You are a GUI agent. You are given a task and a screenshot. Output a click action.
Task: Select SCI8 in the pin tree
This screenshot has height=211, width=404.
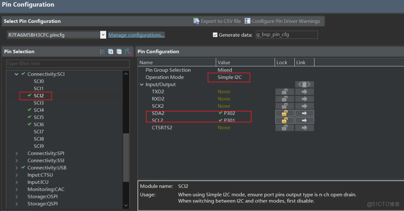click(x=39, y=139)
